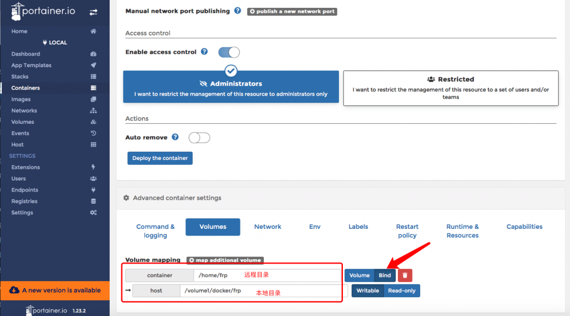Image resolution: width=570 pixels, height=316 pixels.
Task: Click the container path input field
Action: coord(267,275)
